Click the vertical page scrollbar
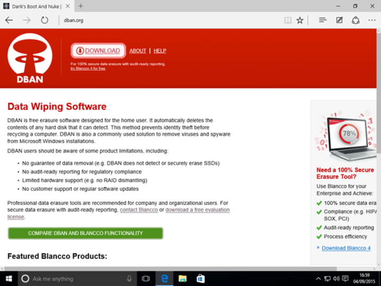This screenshot has height=286, width=381. click(x=379, y=94)
